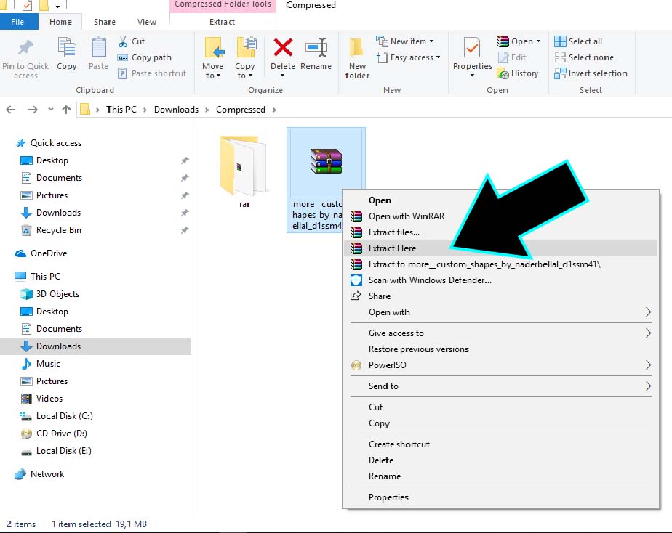This screenshot has width=672, height=533.
Task: Click the Copy icon in Clipboard group
Action: click(x=67, y=49)
